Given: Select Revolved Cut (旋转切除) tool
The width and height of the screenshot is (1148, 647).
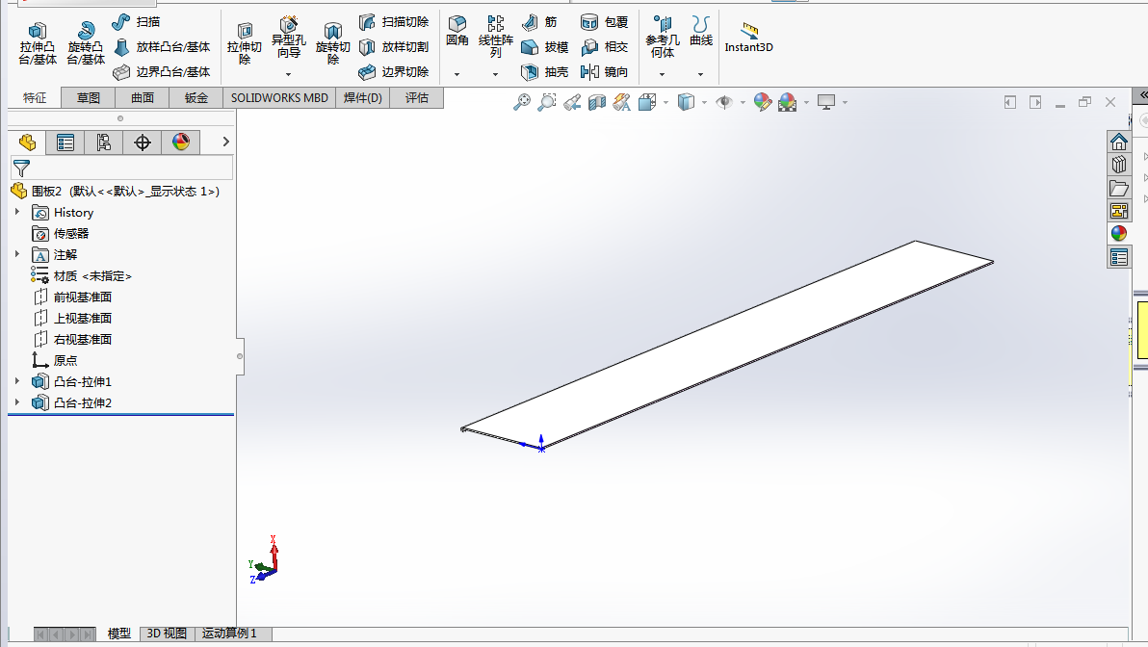Looking at the screenshot, I should 333,43.
